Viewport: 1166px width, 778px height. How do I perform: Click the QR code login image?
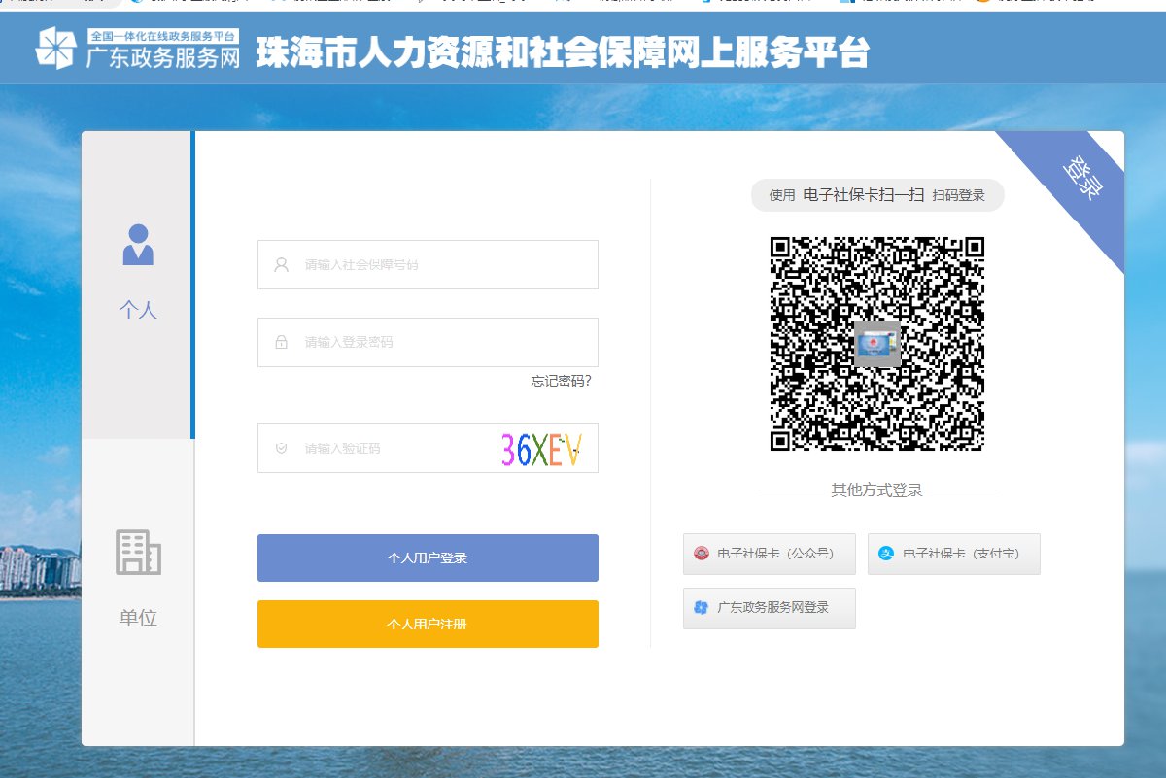[x=876, y=344]
